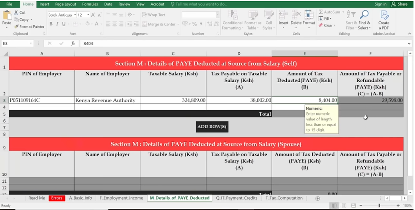Click the Cut scissors icon

point(17,12)
